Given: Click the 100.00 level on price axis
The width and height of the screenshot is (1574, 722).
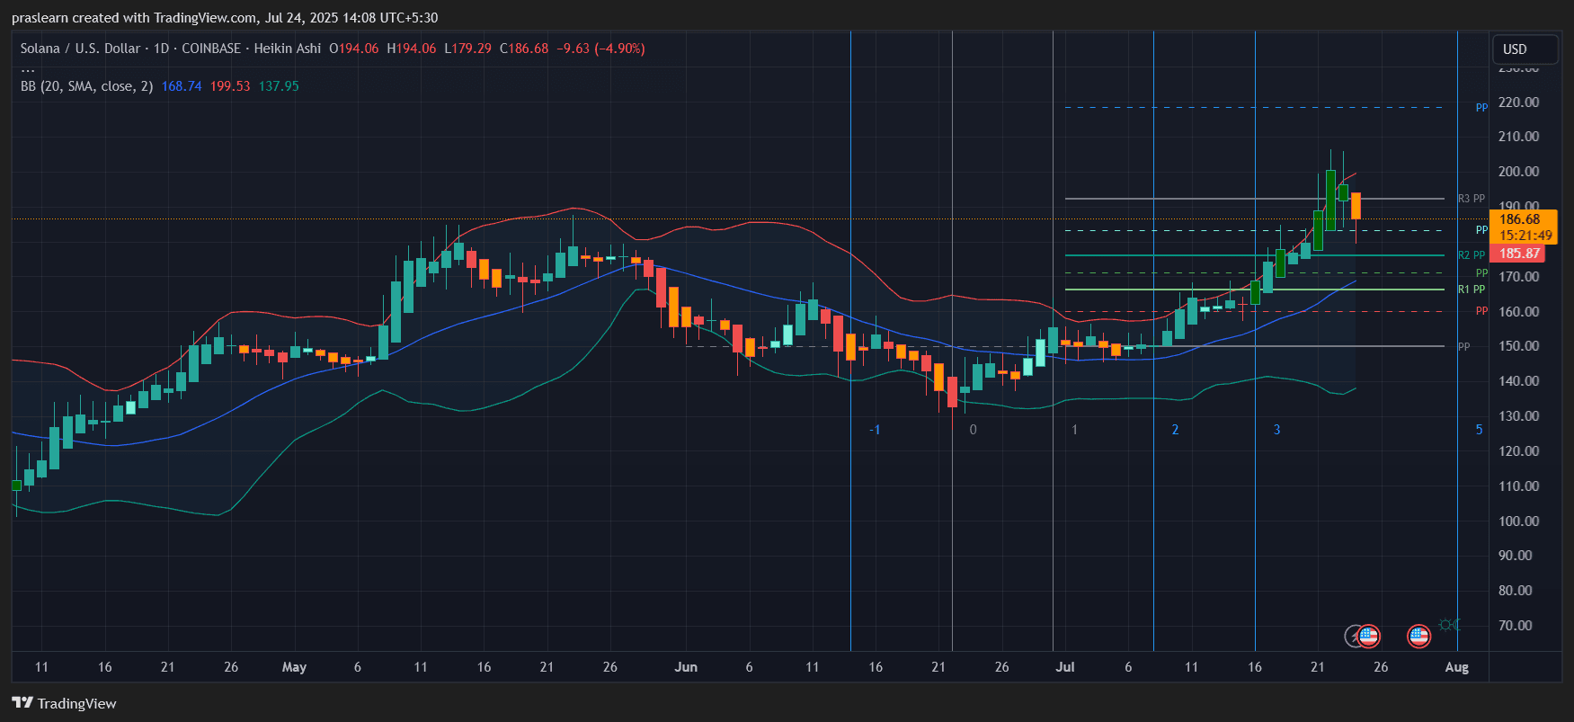Looking at the screenshot, I should pyautogui.click(x=1518, y=521).
